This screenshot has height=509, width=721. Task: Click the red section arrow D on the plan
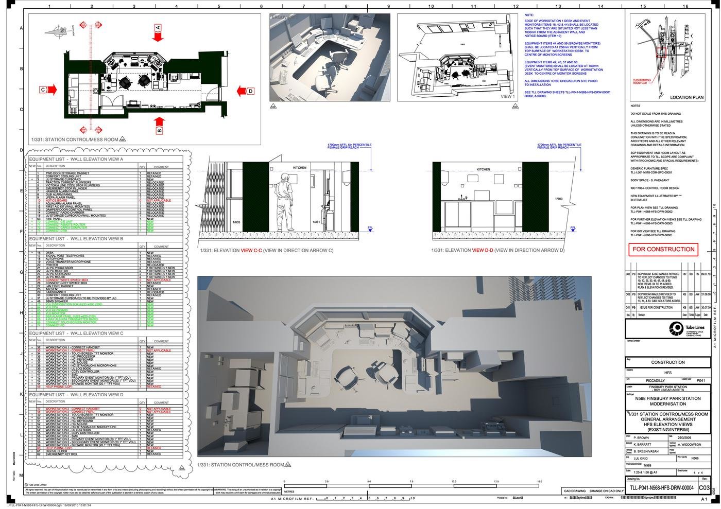coord(243,91)
